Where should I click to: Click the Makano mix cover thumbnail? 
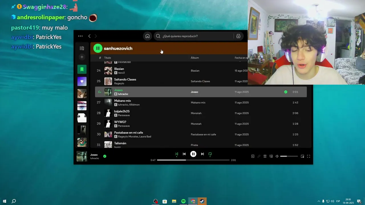point(108,102)
